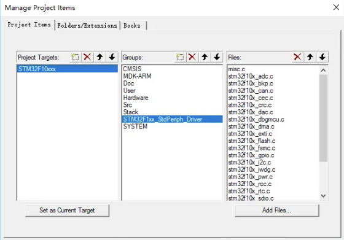344x240 pixels.
Task: Select STM32F1xx_StdPeriph_Driver group
Action: tap(172, 119)
